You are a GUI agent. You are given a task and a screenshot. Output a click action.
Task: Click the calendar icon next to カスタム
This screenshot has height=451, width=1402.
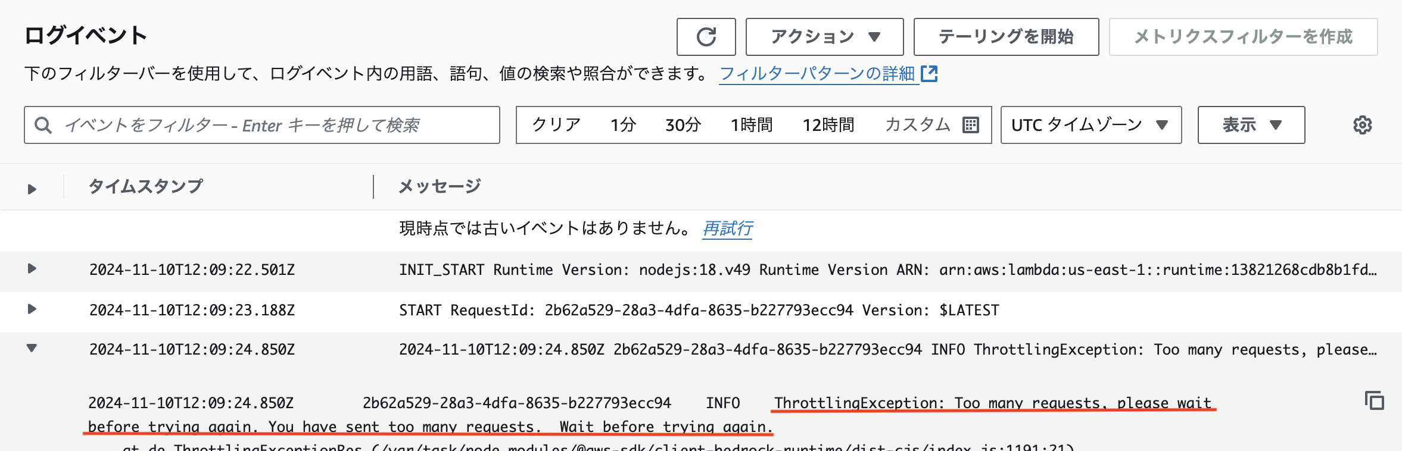[970, 125]
